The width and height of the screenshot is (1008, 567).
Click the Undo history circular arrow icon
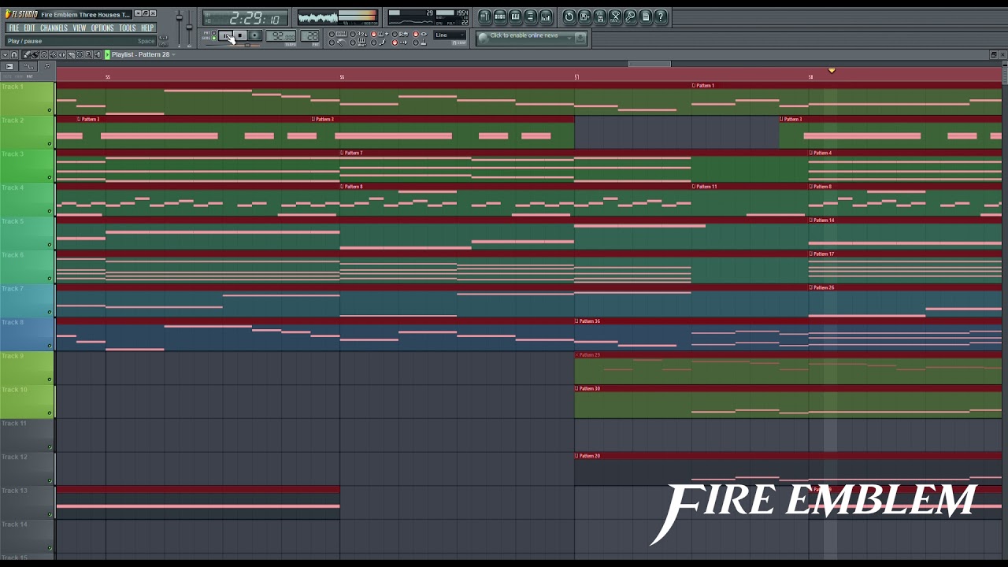569,17
